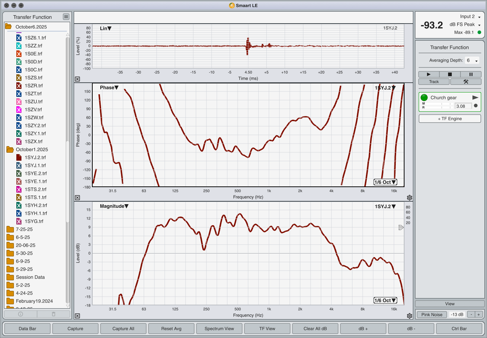487x338 pixels.
Task: Decrease generator level with minus button
Action: click(471, 314)
